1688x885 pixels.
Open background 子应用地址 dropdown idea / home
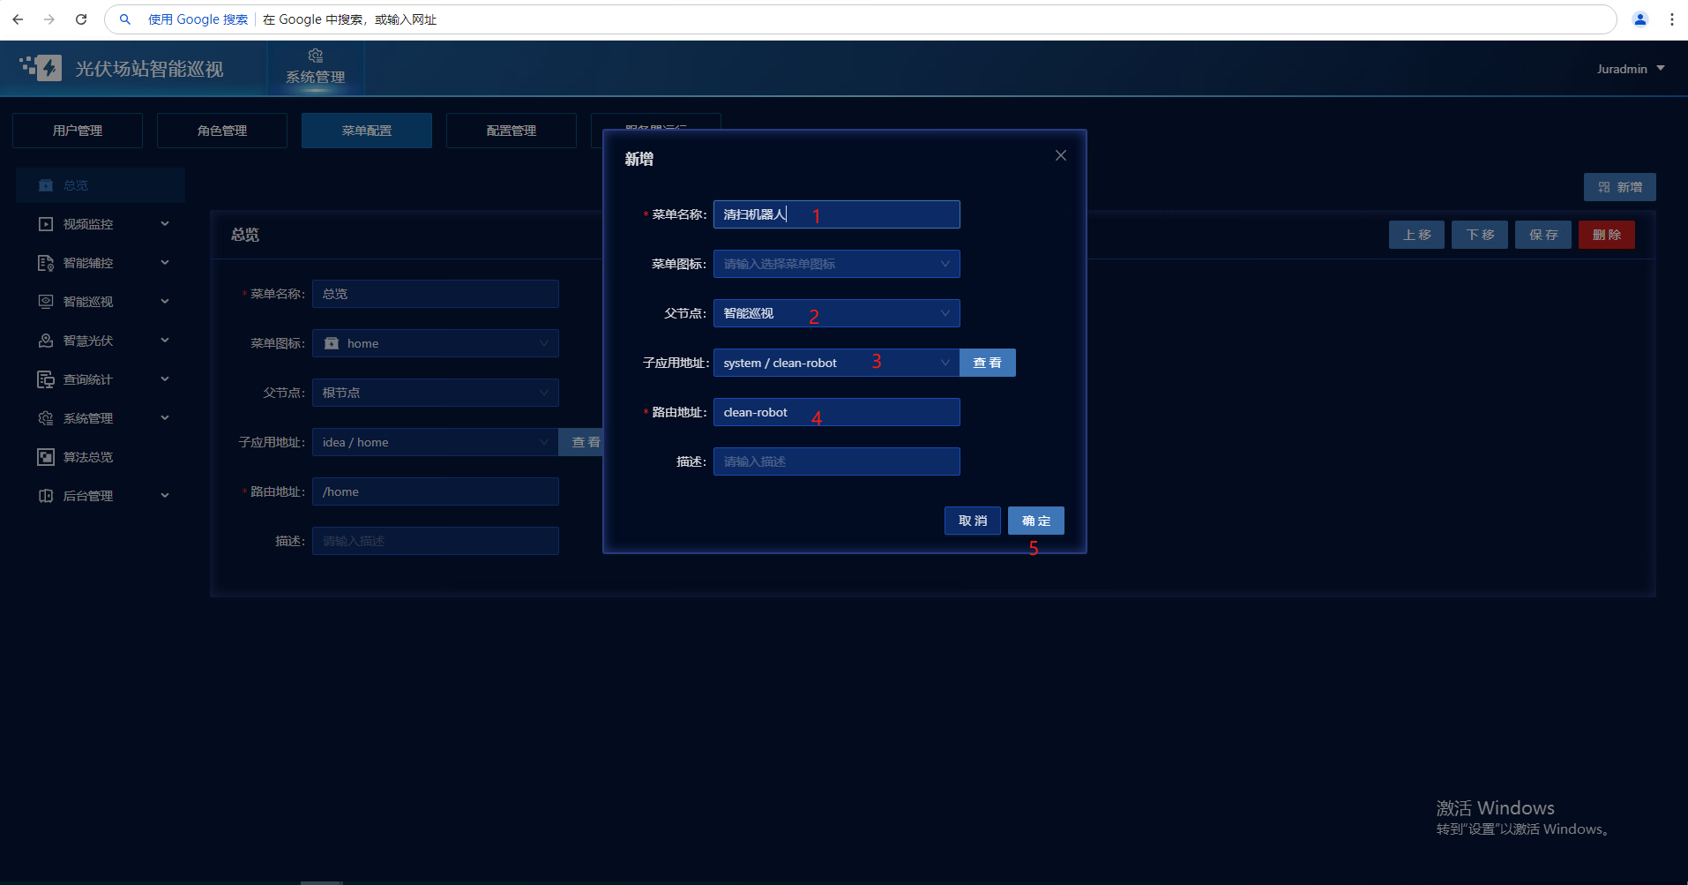(x=436, y=442)
